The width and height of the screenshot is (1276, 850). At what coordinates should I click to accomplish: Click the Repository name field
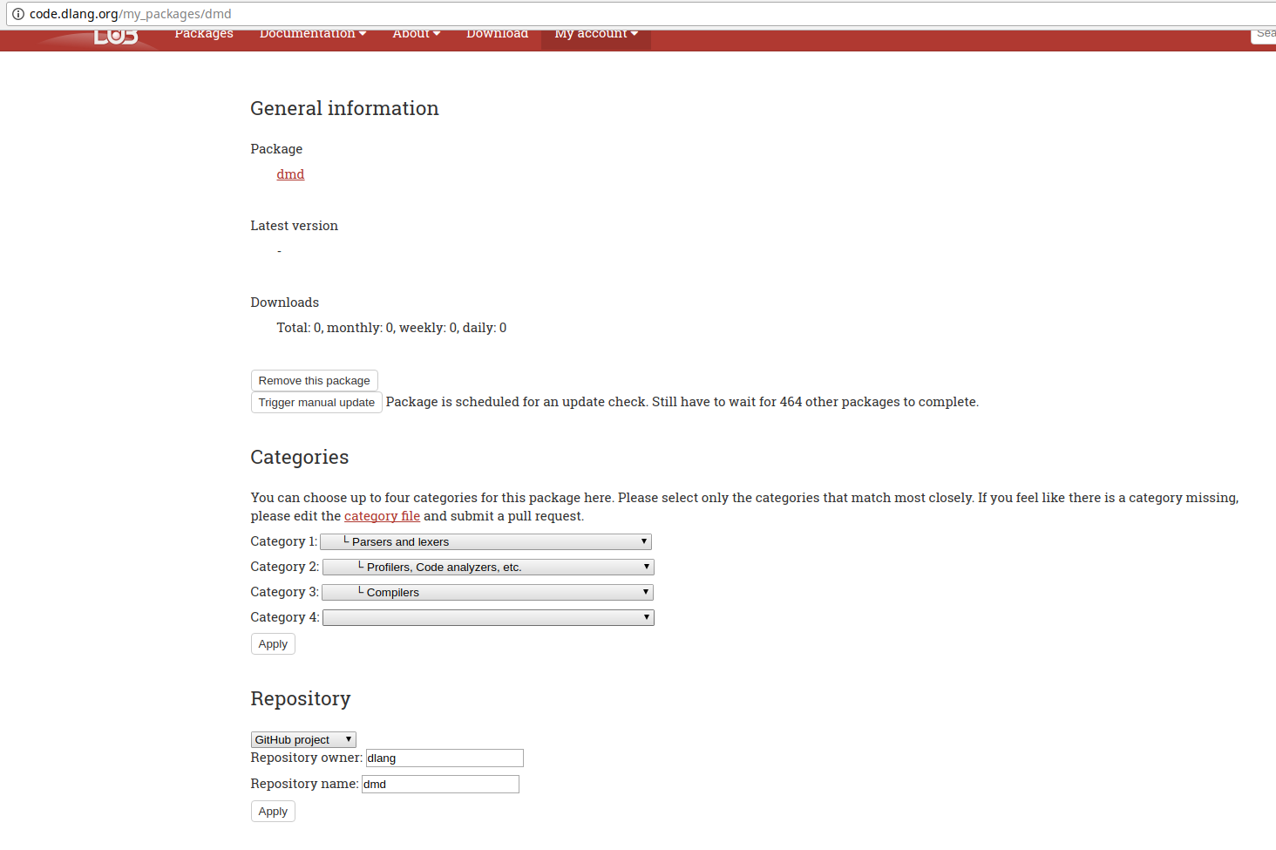pos(440,785)
